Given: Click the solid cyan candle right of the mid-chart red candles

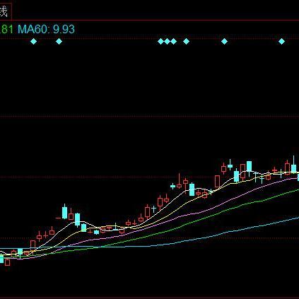Looking at the screenshot, I should coord(192,189).
